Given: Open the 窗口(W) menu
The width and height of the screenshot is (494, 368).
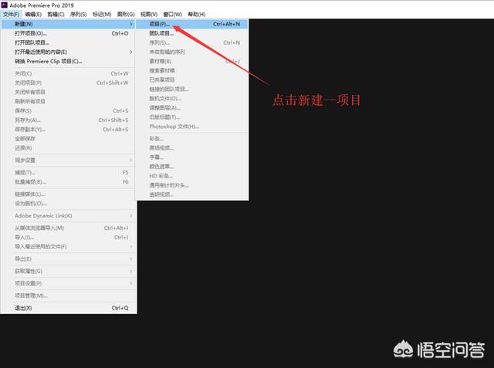Looking at the screenshot, I should click(172, 15).
